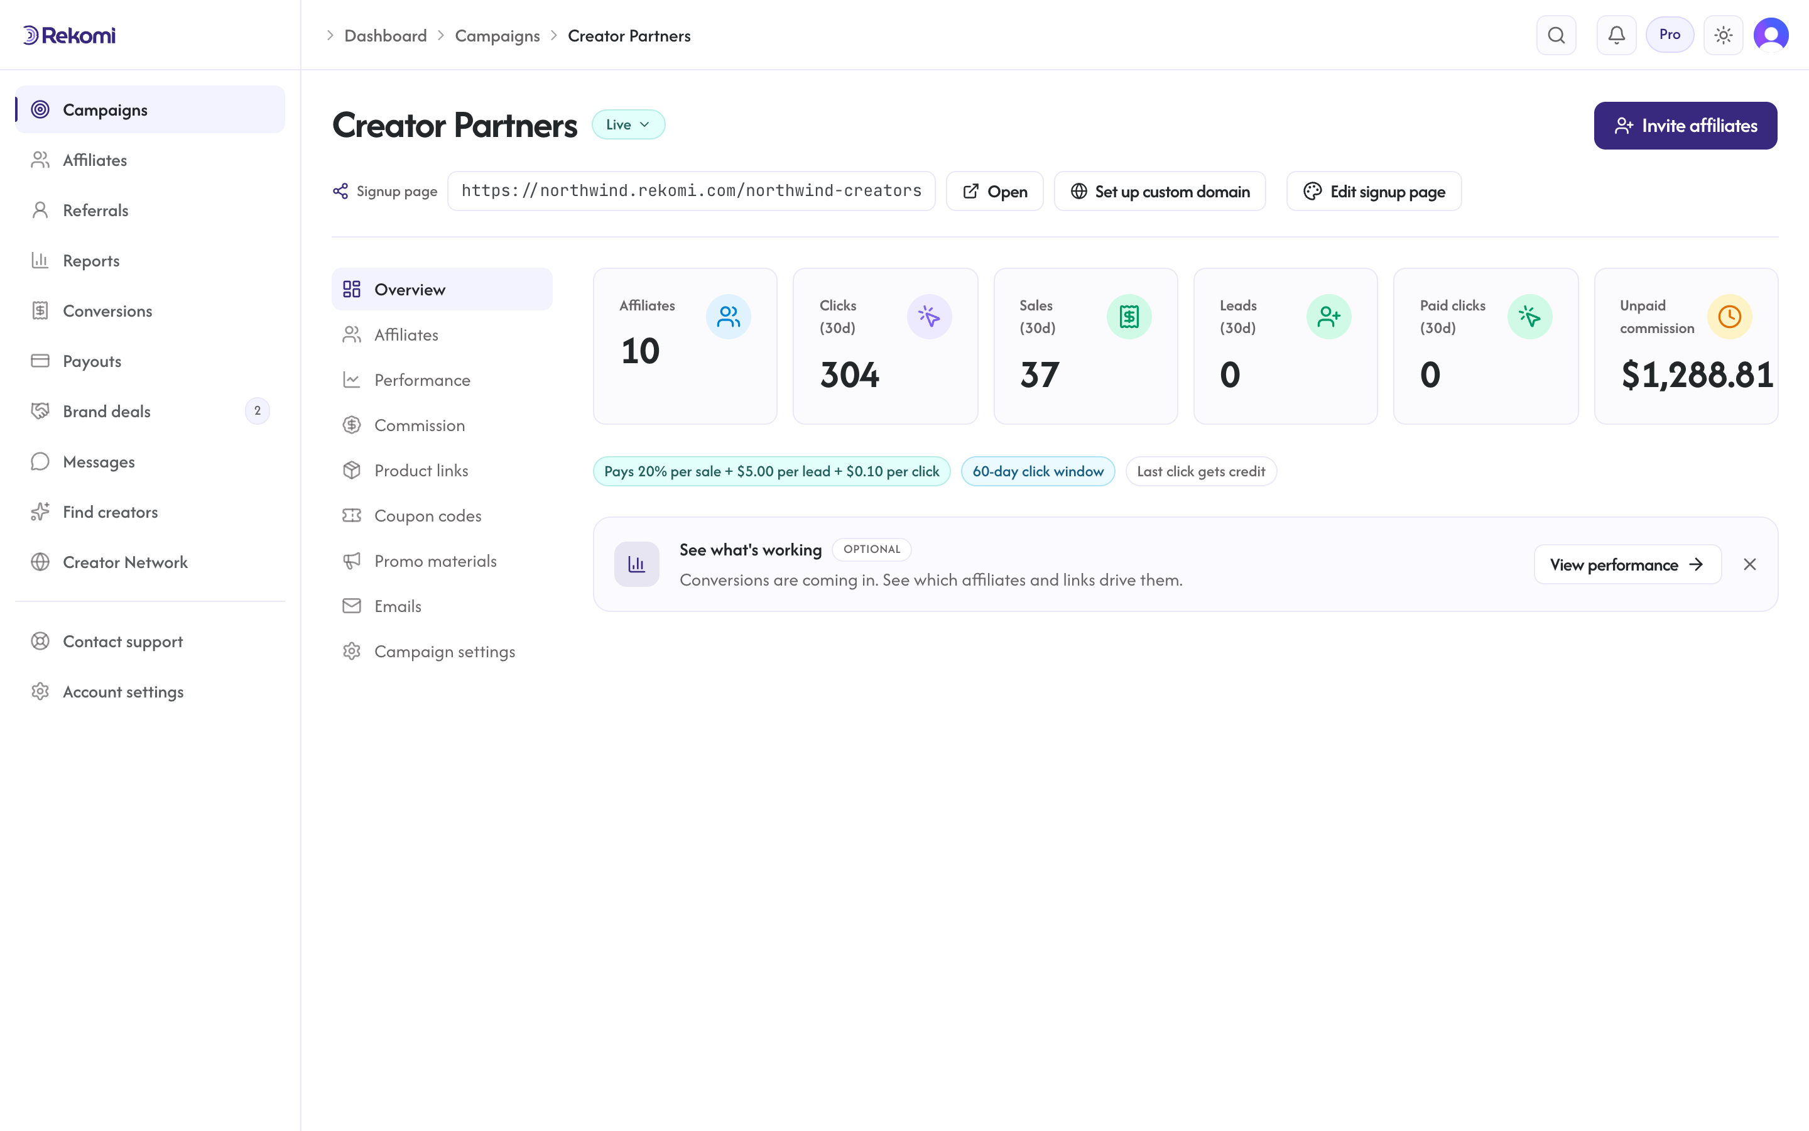
Task: Select the Overview campaign tab
Action: [x=442, y=290]
